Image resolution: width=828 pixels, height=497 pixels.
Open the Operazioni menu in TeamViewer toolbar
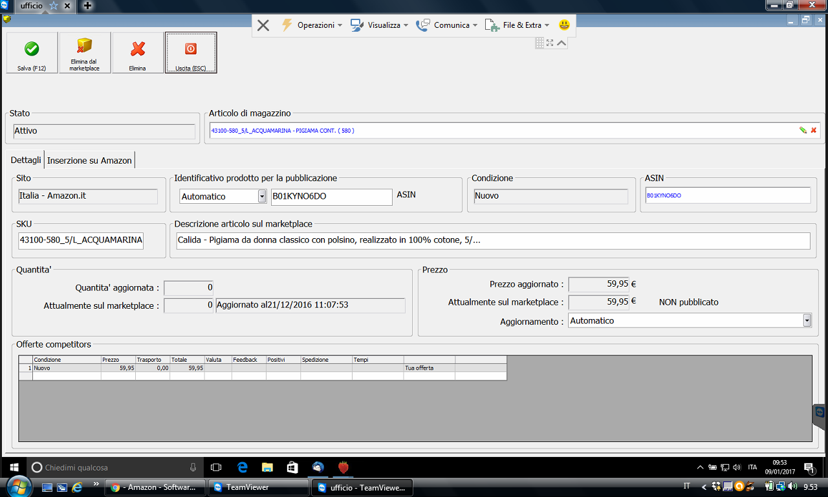tap(312, 25)
